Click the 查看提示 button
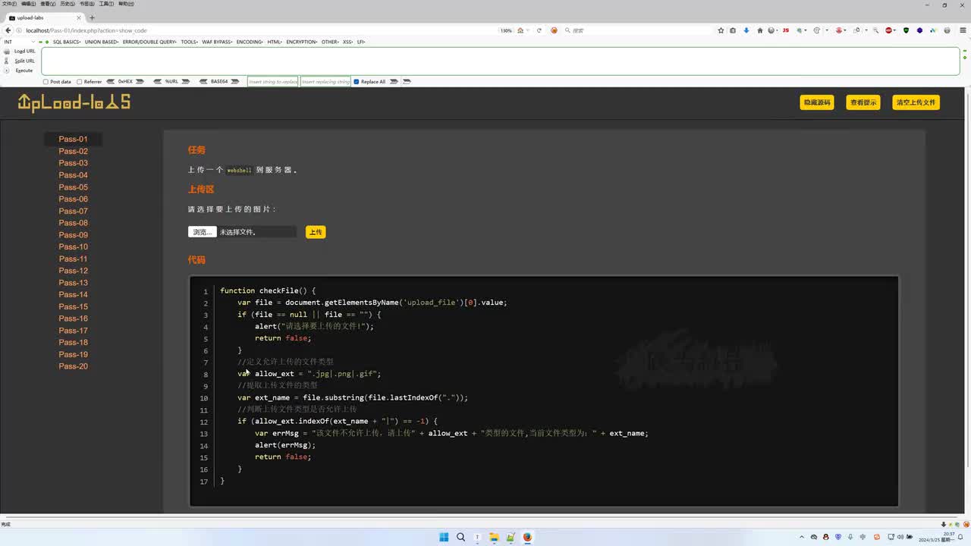 pos(863,102)
